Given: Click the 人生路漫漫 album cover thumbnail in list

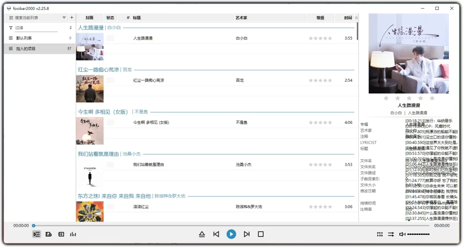Looking at the screenshot, I should (90, 47).
